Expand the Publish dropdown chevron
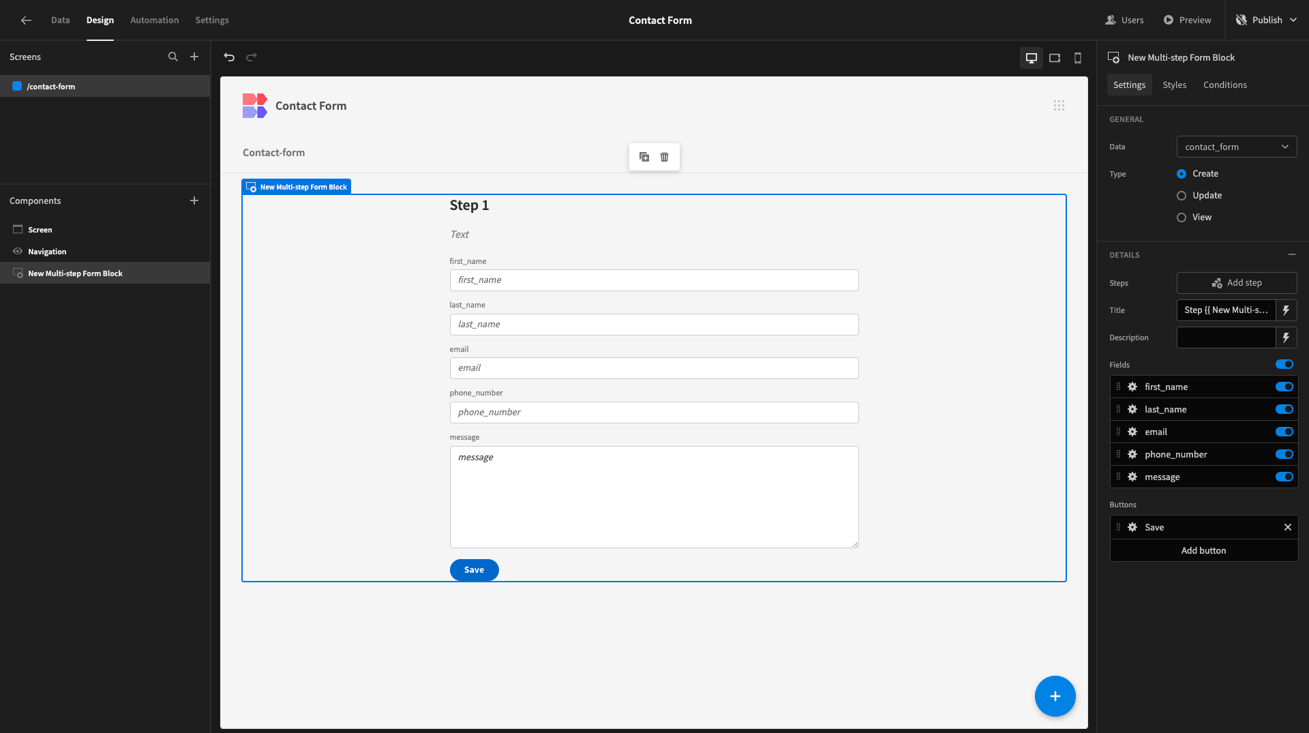The width and height of the screenshot is (1309, 733). tap(1293, 20)
